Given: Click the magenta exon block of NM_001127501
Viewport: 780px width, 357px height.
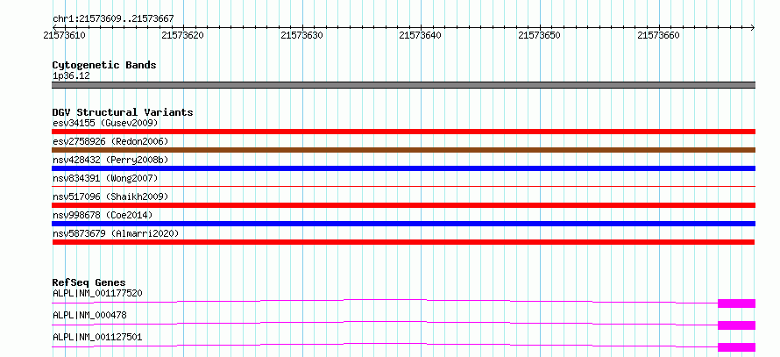Looking at the screenshot, I should pos(737,347).
